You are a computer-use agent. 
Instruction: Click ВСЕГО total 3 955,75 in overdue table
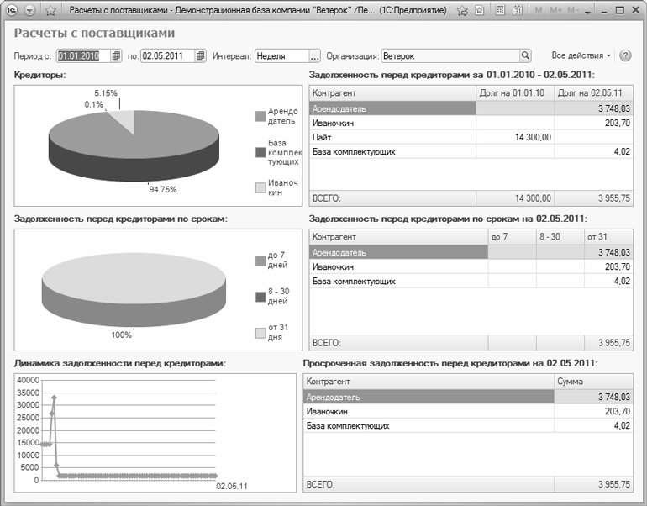coord(593,484)
